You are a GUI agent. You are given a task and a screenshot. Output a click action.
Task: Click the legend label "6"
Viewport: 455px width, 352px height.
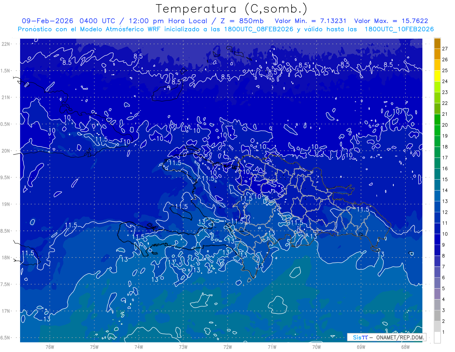point(443,278)
